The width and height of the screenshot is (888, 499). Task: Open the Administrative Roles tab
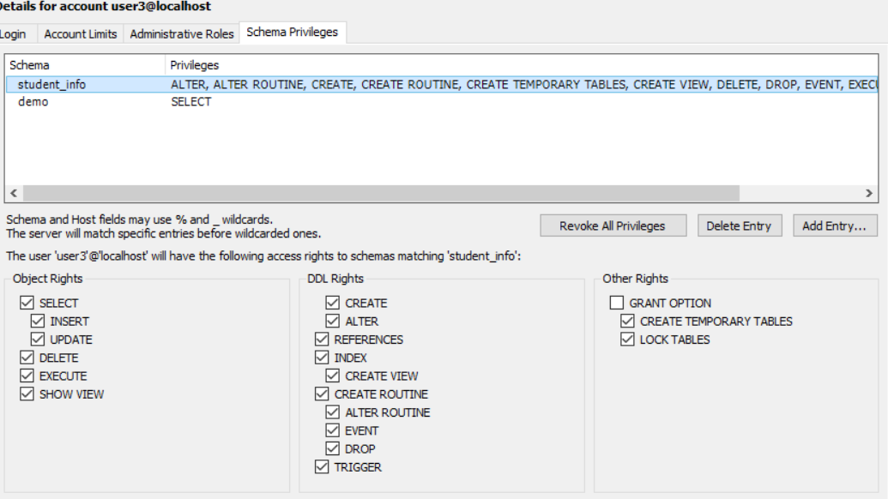pos(181,34)
